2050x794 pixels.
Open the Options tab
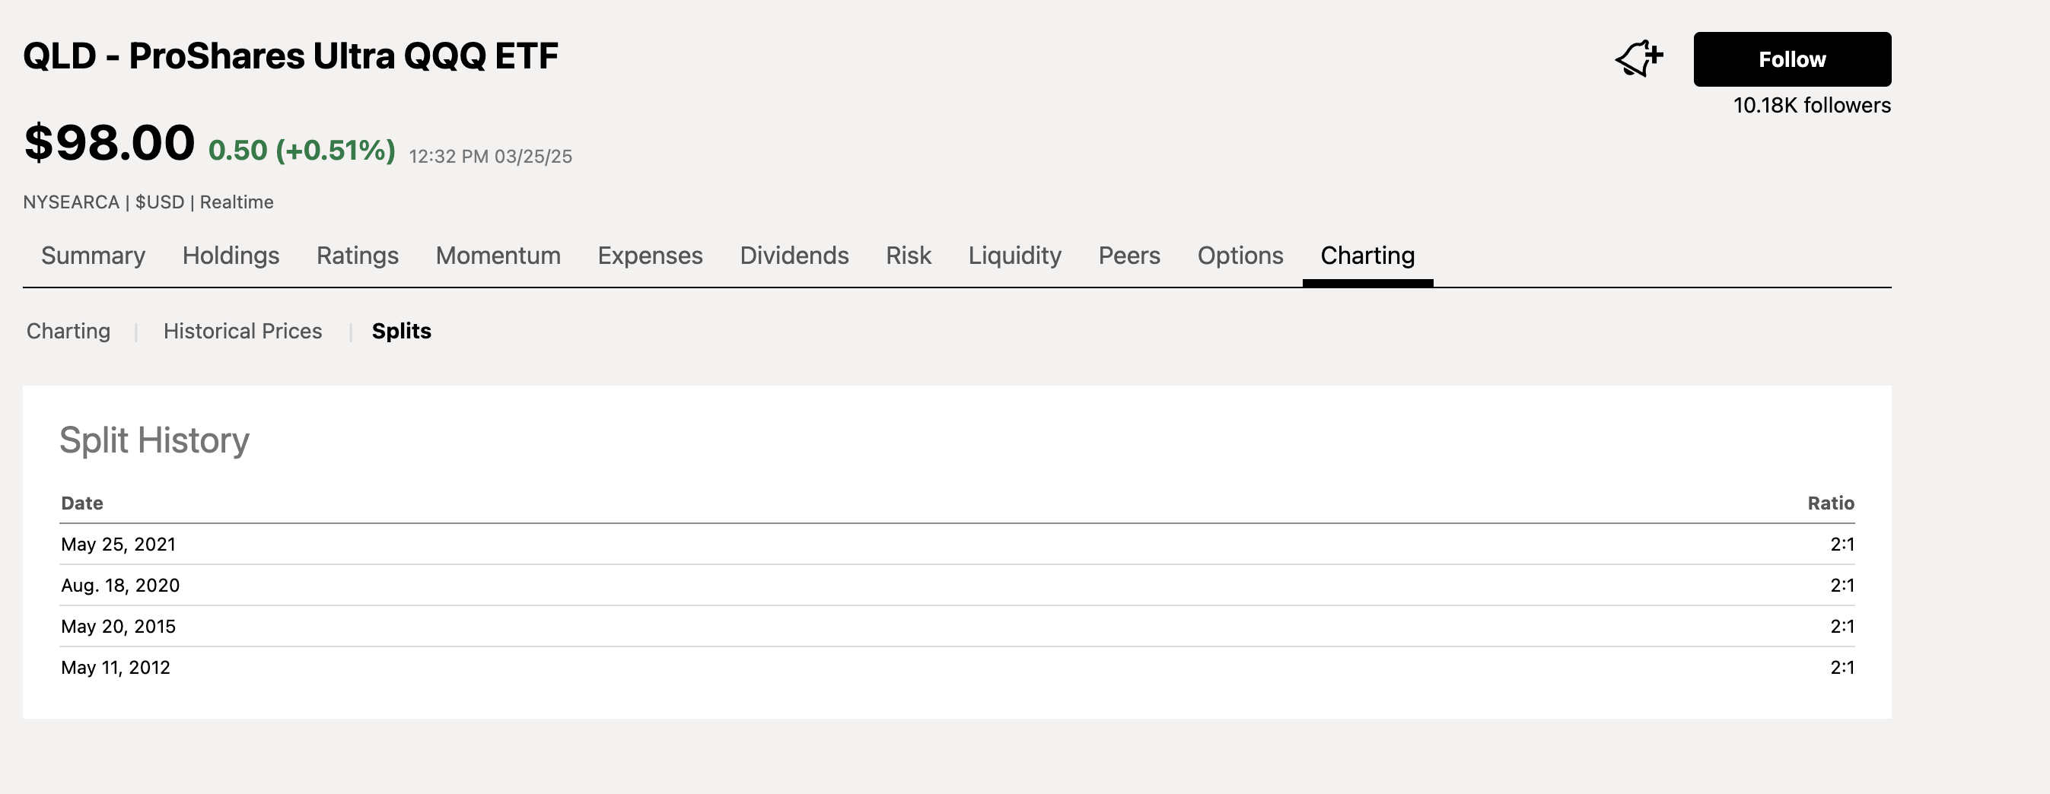1239,256
